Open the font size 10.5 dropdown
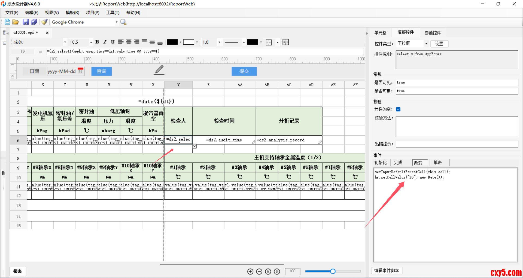 coord(91,42)
